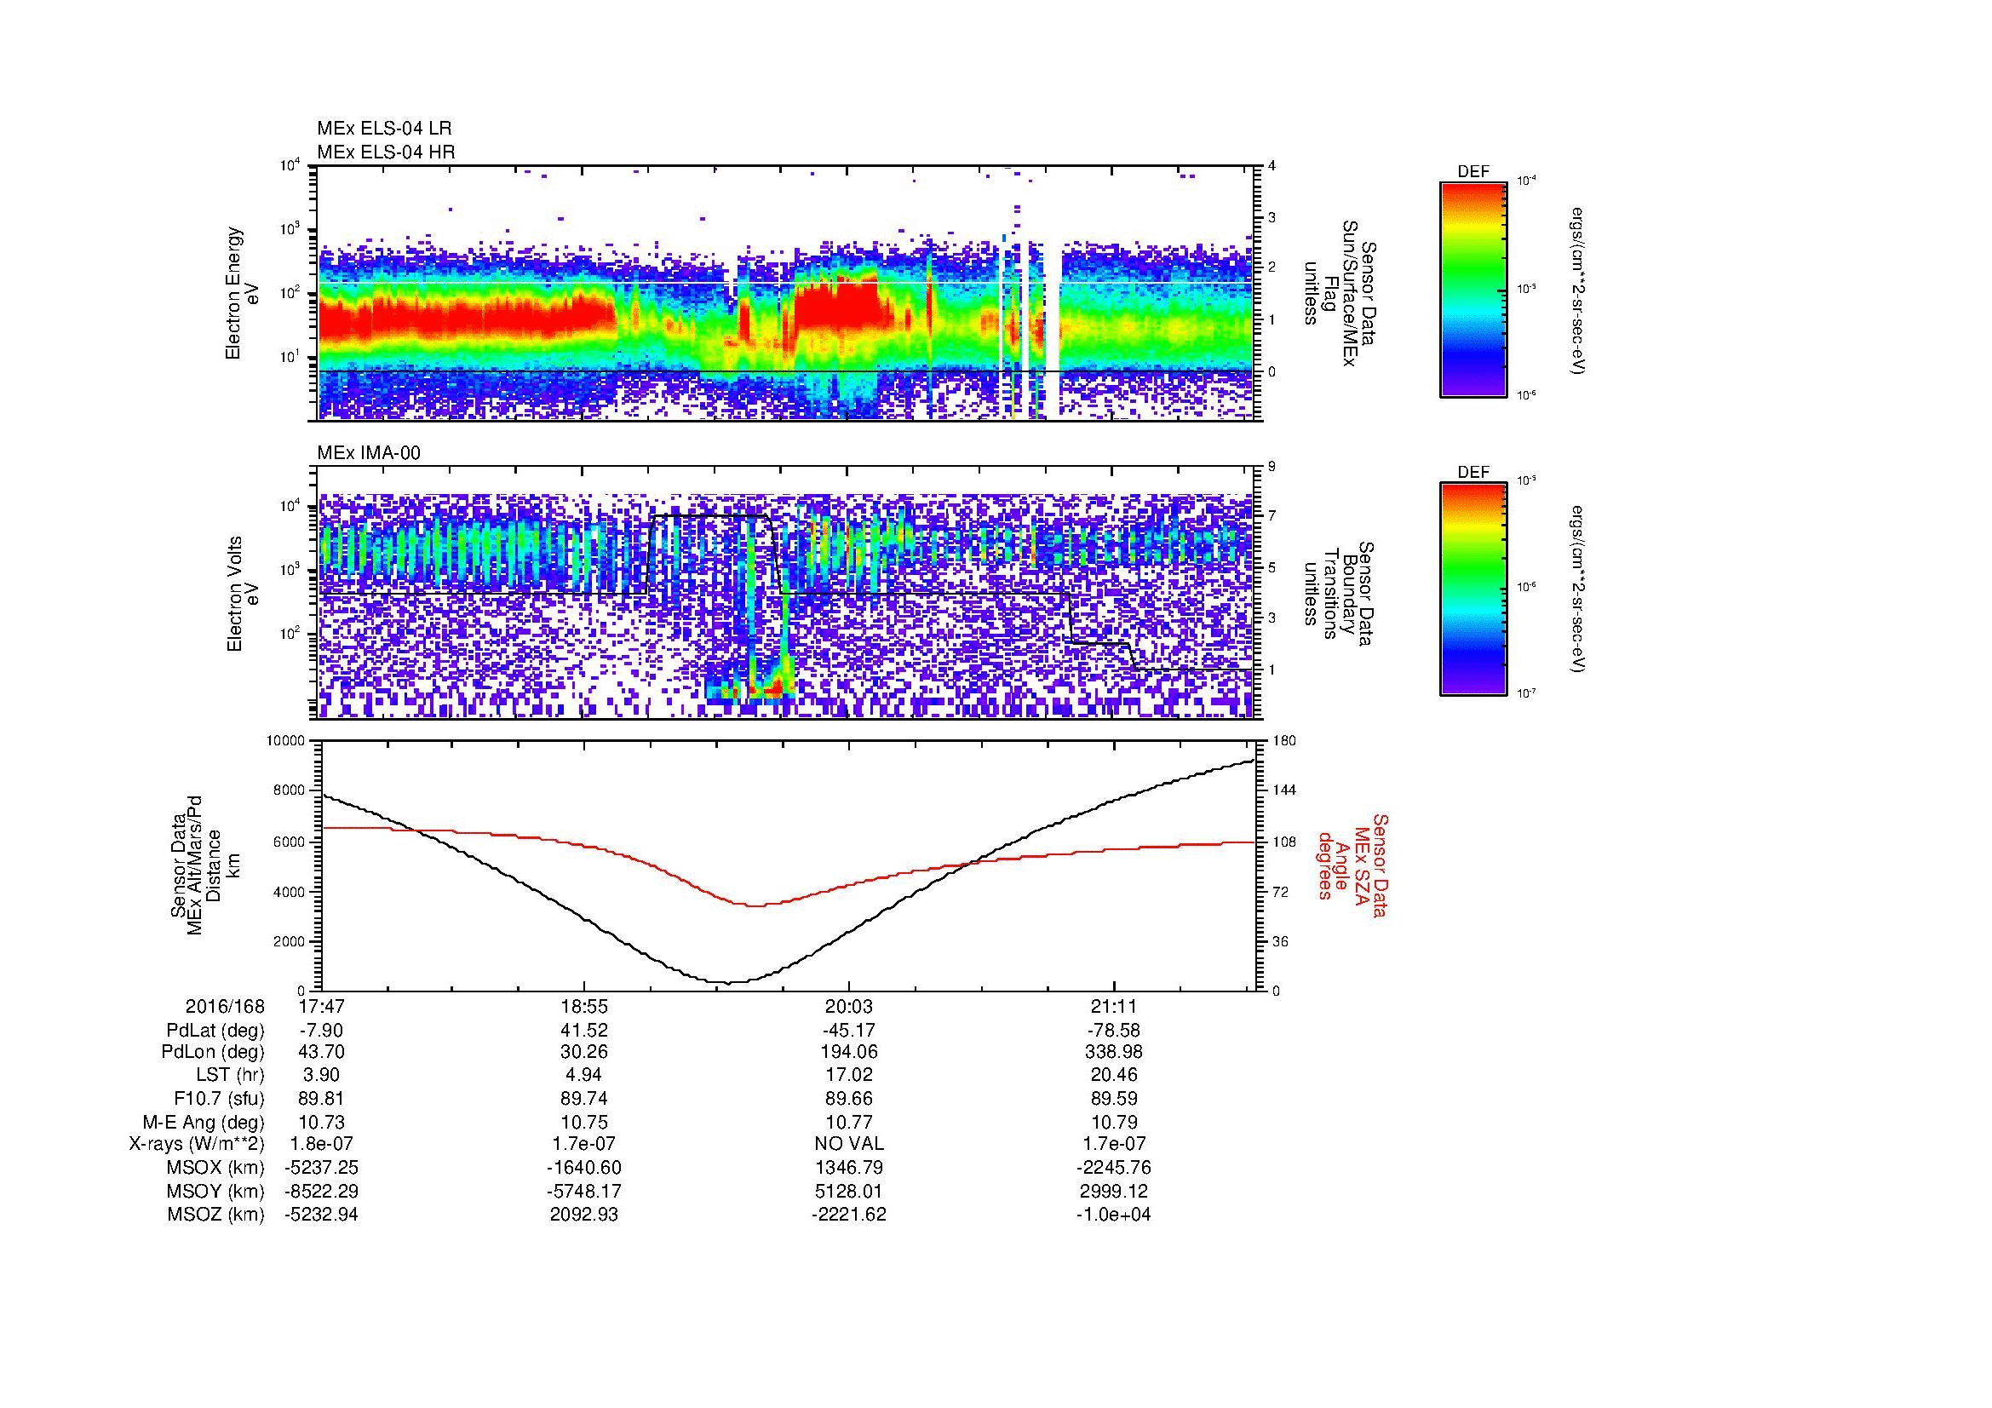Screen dimensions: 1992x1408
Task: Select the 'LST (hr)' row label
Action: (230, 1076)
